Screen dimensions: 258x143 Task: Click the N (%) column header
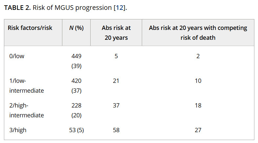(x=76, y=28)
